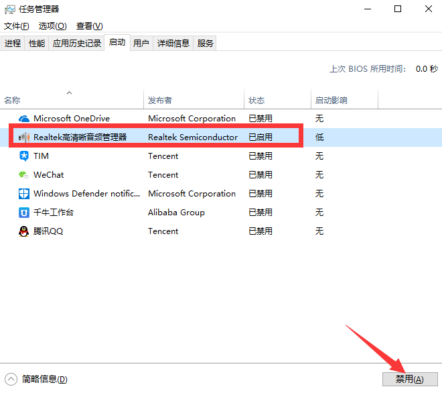Switch to the 性能 tab
442x395 pixels.
point(37,43)
